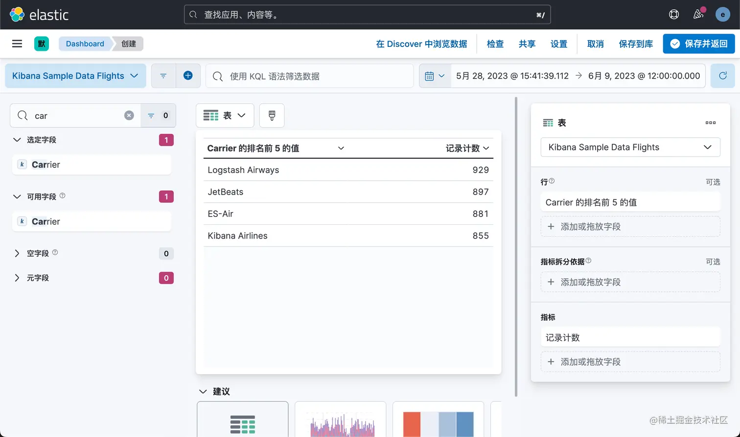Open the filter options menu icon
The image size is (740, 437).
click(163, 76)
